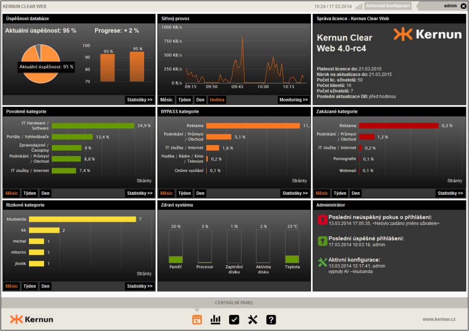Click the Paměť memory usage gauge
469x331 pixels.
(176, 247)
